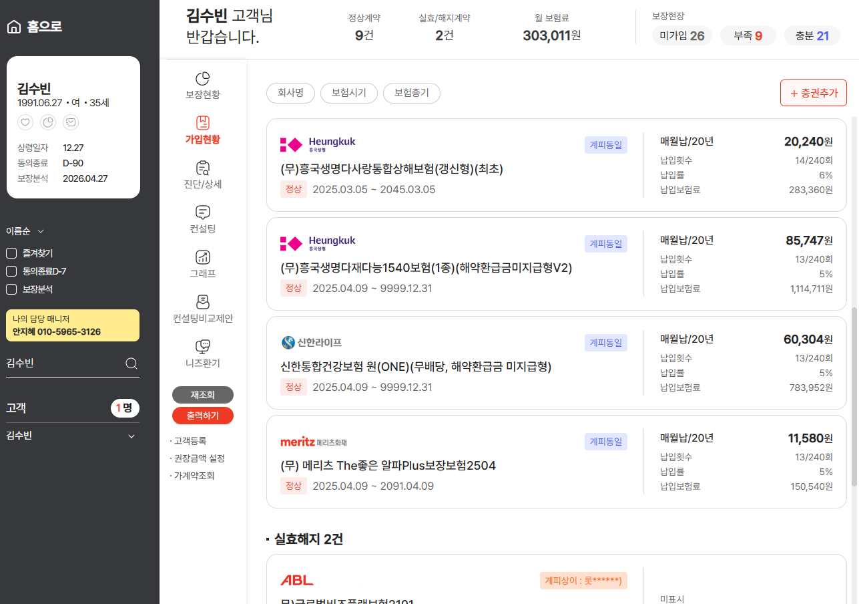Open the 진단/상세 section icon
Screen dimensions: 859x604
203,168
